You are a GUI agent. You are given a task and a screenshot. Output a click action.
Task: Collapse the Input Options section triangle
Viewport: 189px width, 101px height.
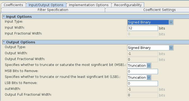coord(4,16)
